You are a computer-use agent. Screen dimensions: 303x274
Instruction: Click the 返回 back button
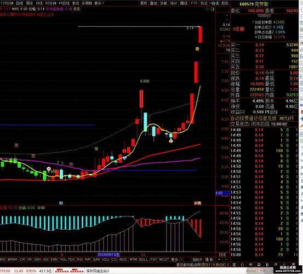point(225,3)
